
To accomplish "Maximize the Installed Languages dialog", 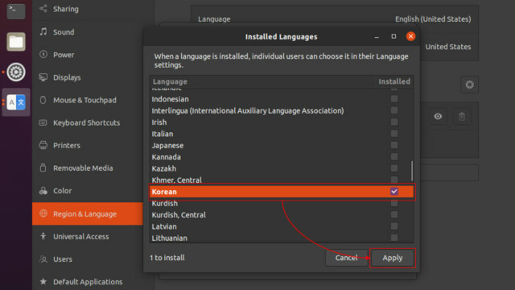I will click(393, 36).
